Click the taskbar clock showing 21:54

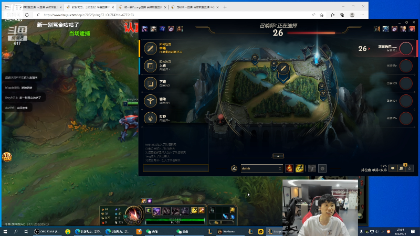401,231
